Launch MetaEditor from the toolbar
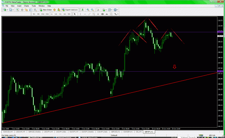Viewport: 225px width, 138px height. (x=54, y=10)
